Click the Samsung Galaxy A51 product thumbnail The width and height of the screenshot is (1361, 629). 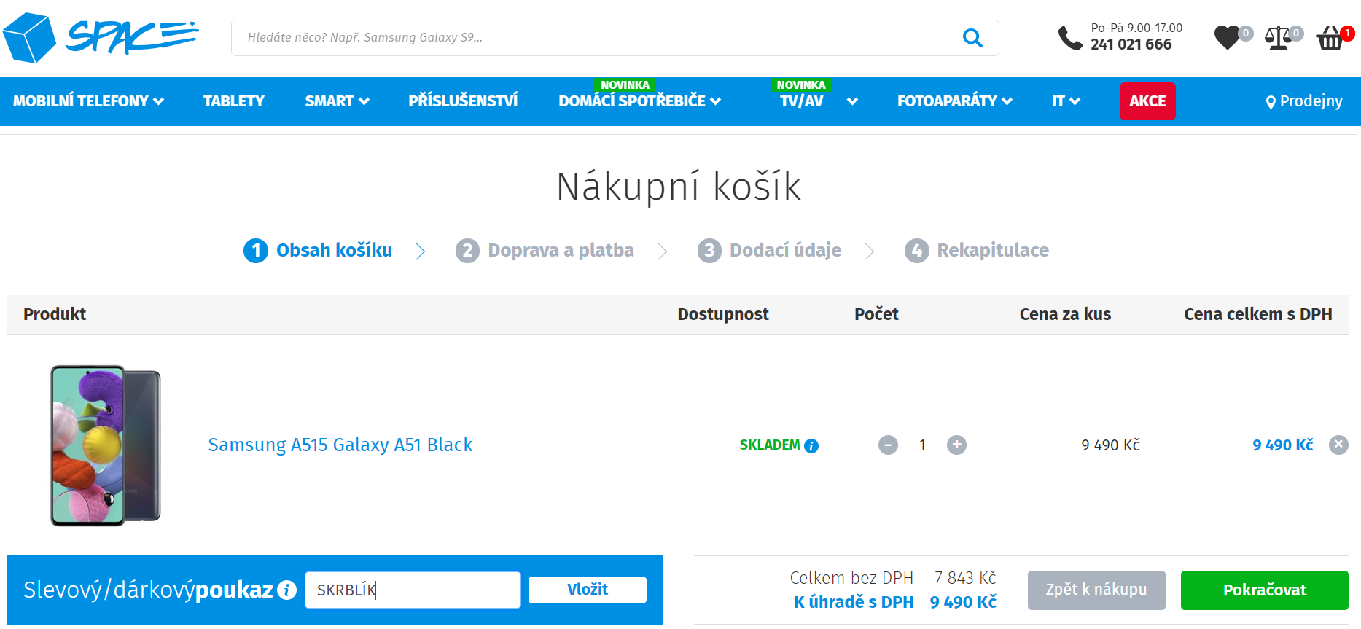click(106, 445)
